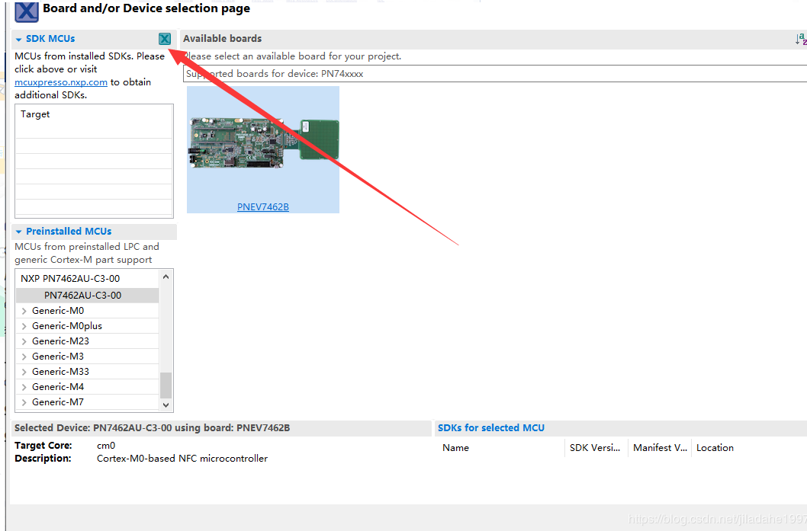807x531 pixels.
Task: Click the cm0 target core value
Action: pos(106,446)
